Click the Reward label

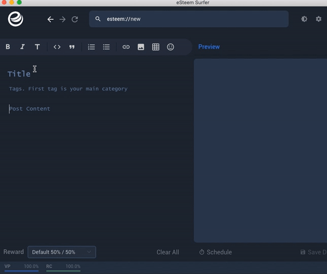pos(14,252)
